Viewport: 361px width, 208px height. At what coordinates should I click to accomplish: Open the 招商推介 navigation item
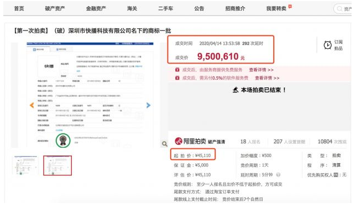pos(235,8)
